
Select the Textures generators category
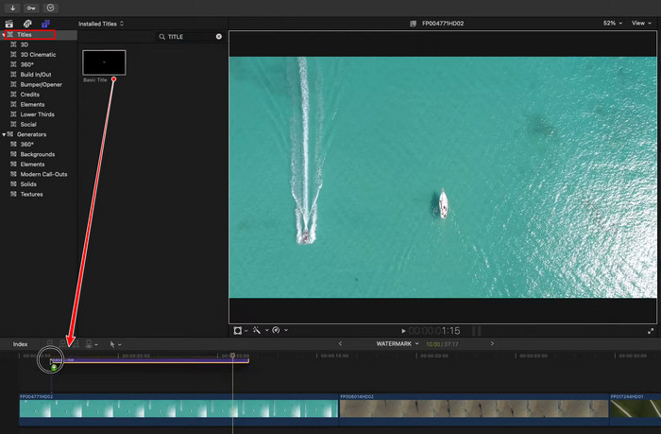31,194
